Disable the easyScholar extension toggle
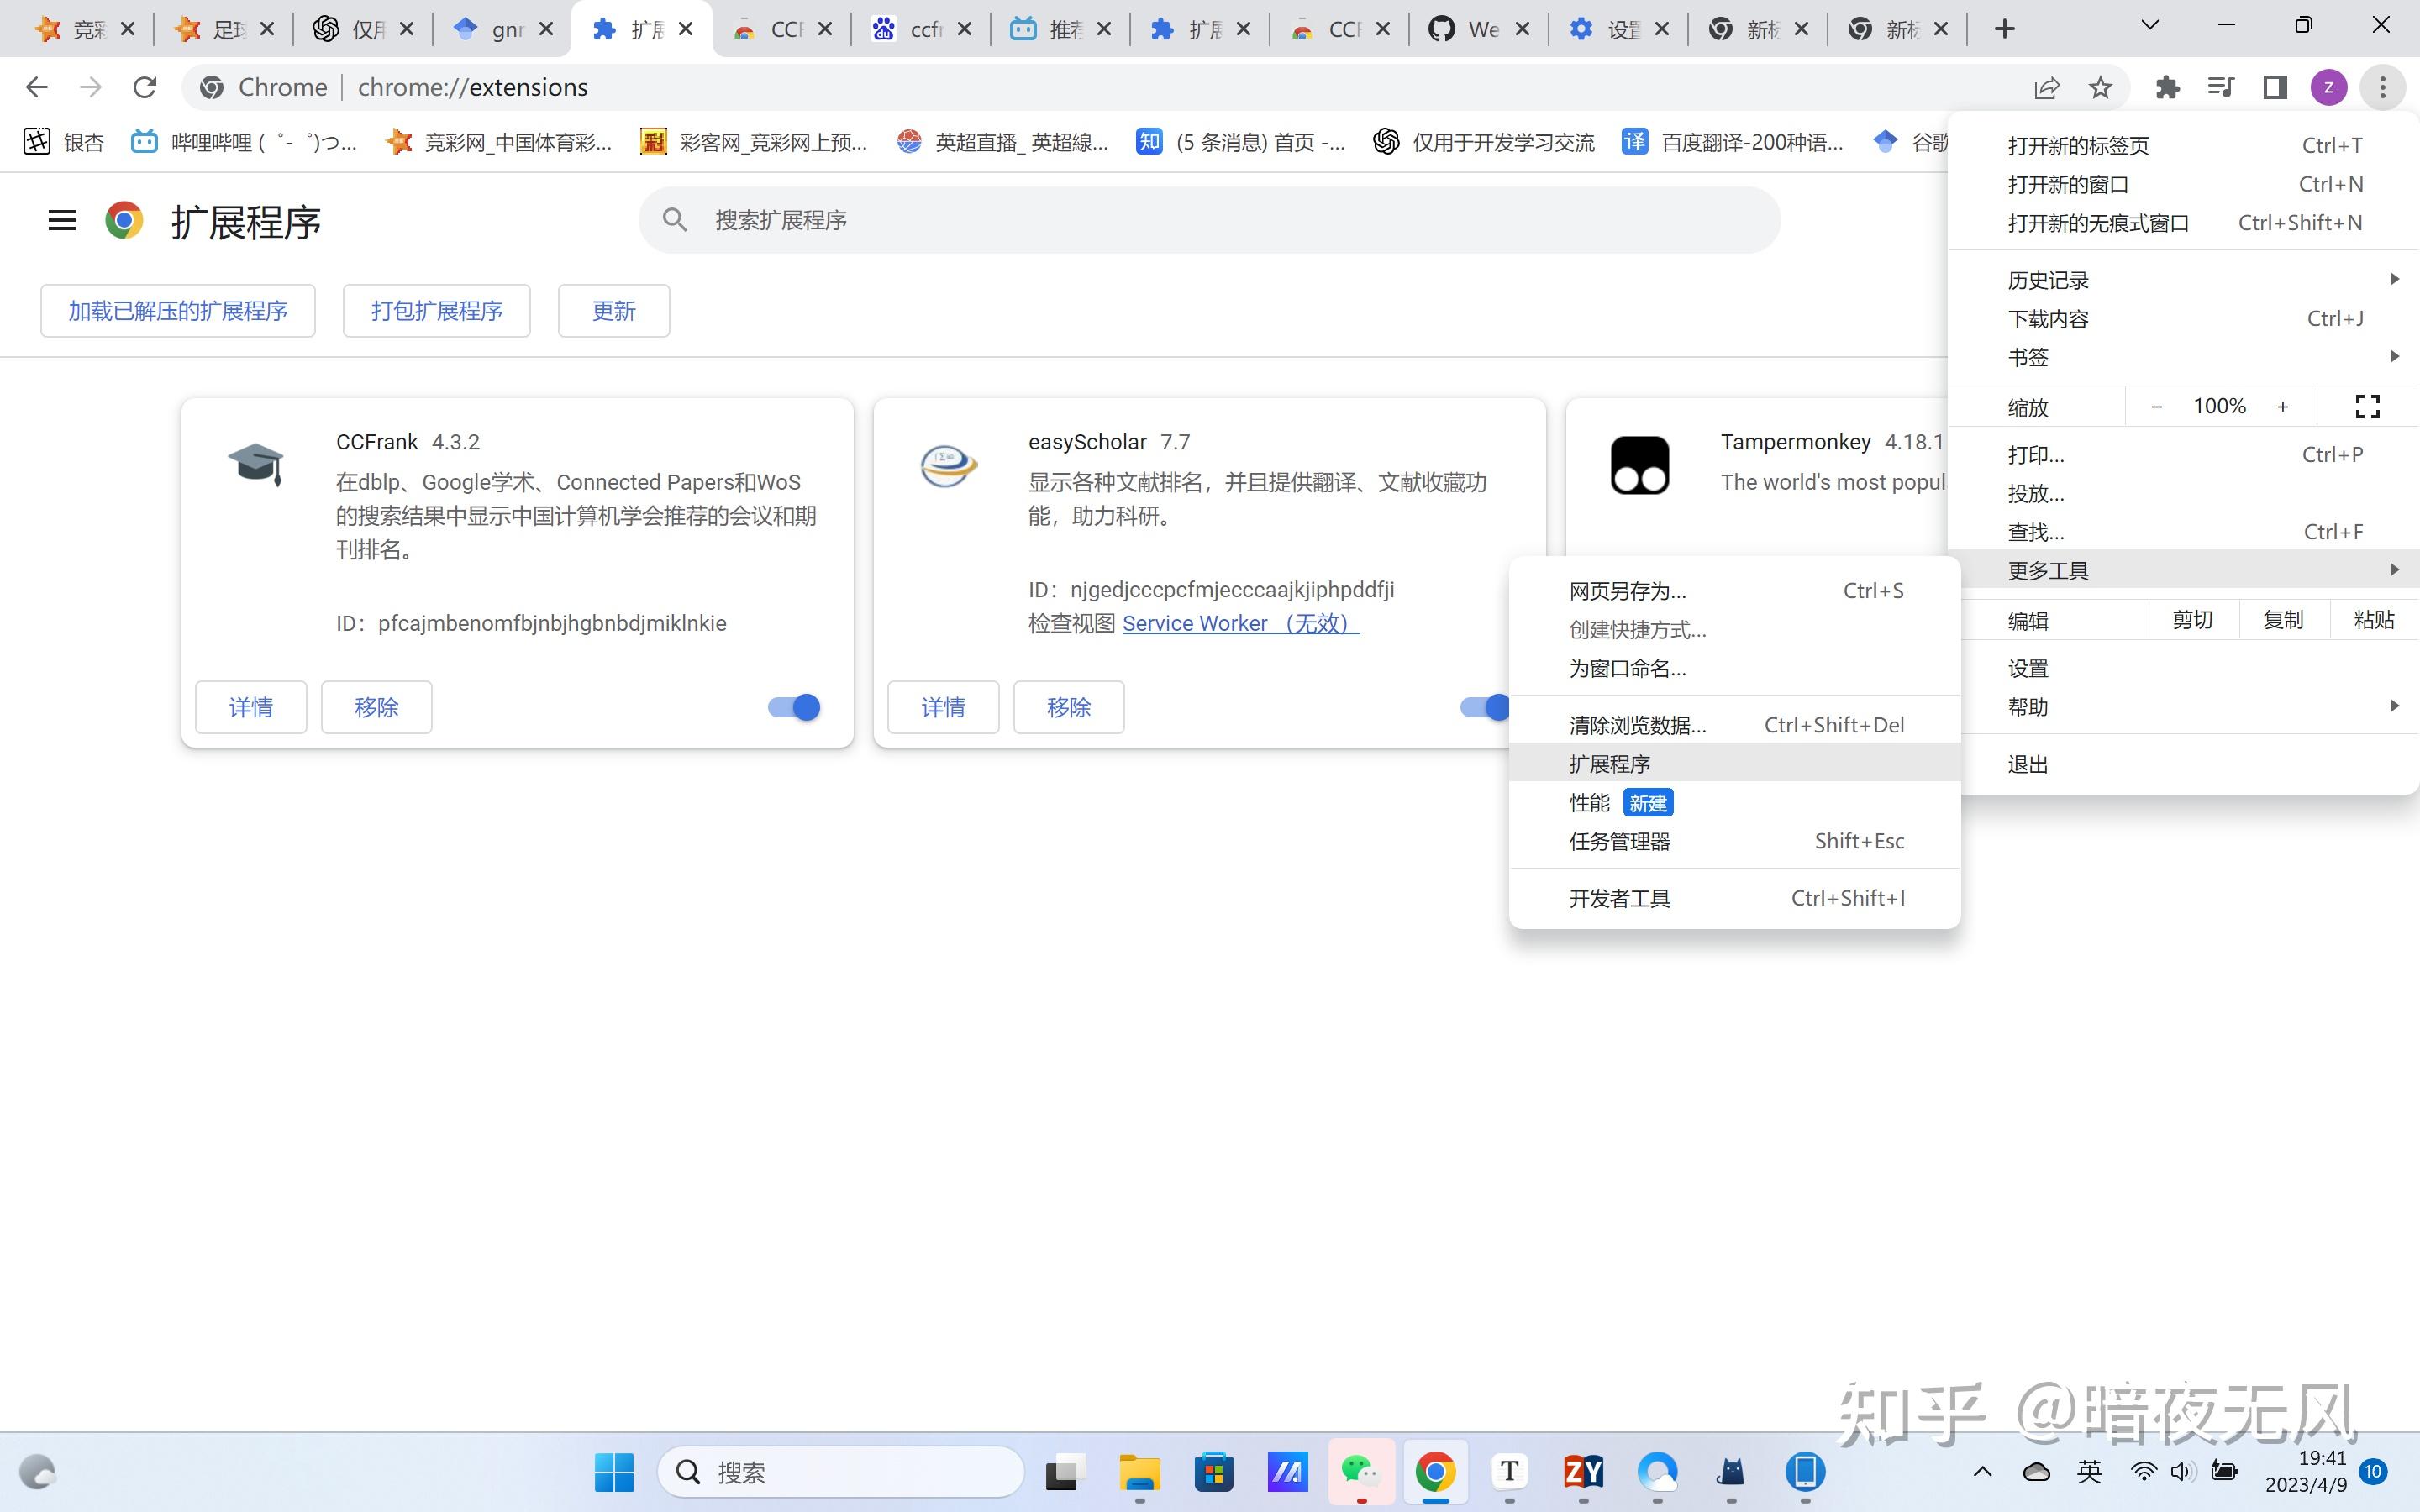The image size is (2420, 1512). click(x=1484, y=707)
